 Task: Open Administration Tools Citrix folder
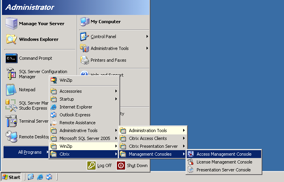click(x=152, y=131)
